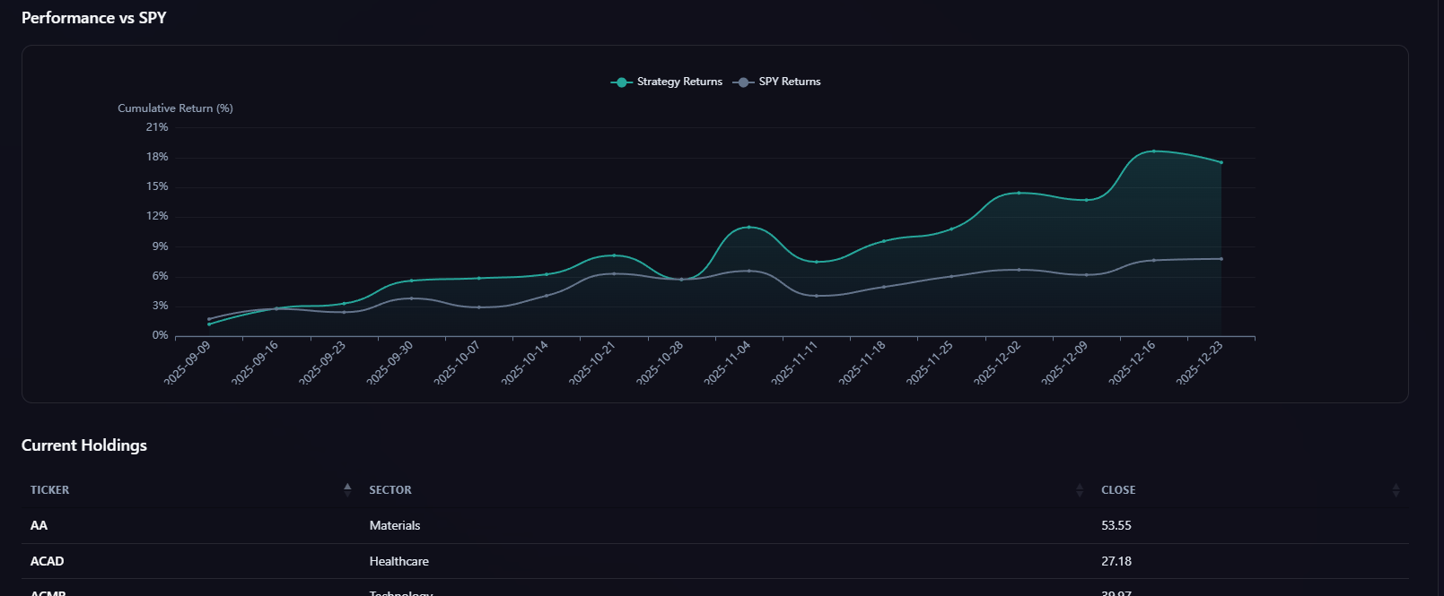
Task: Click the gray SPY Returns legend marker
Action: pyautogui.click(x=742, y=82)
